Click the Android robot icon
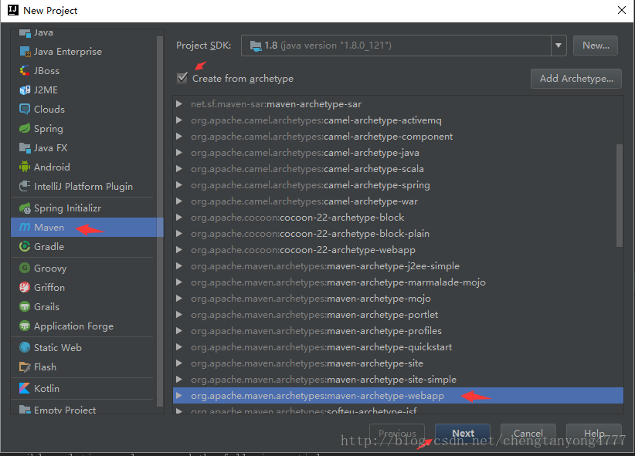This screenshot has height=456, width=635. (x=25, y=167)
